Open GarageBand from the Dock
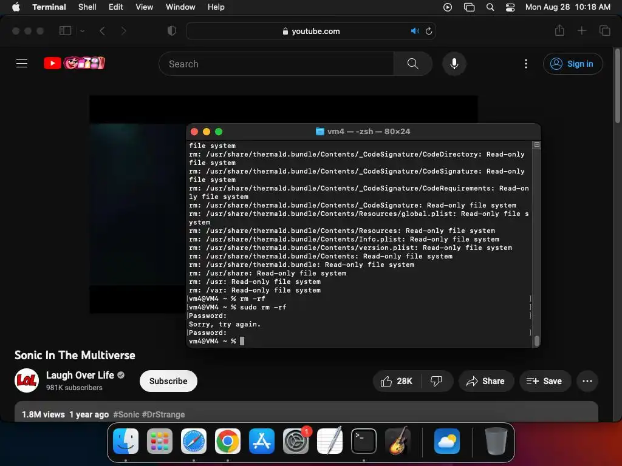 tap(398, 441)
